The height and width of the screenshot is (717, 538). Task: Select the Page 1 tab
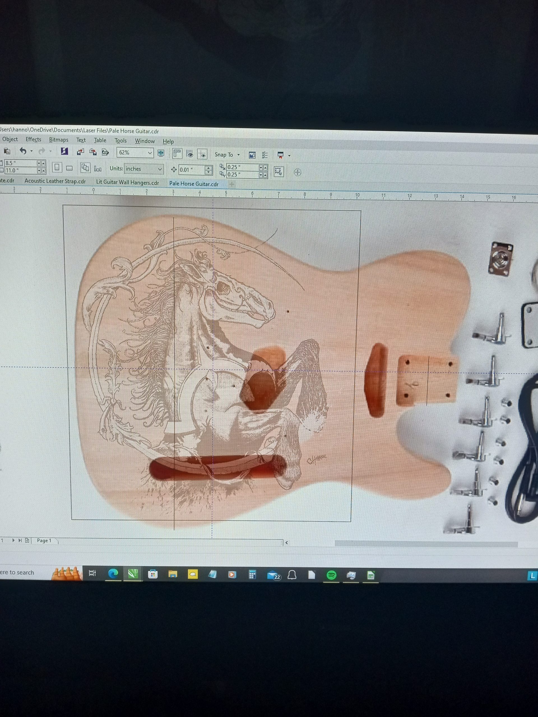44,540
